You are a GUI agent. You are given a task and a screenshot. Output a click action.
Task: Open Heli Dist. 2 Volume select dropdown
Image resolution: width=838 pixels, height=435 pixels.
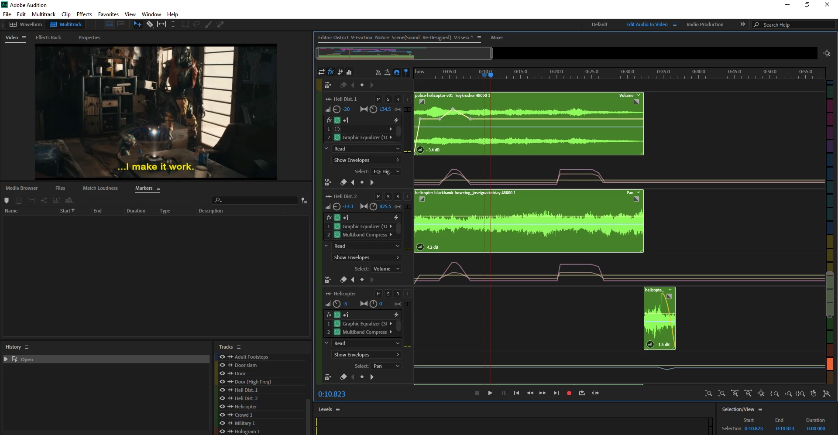tap(386, 269)
